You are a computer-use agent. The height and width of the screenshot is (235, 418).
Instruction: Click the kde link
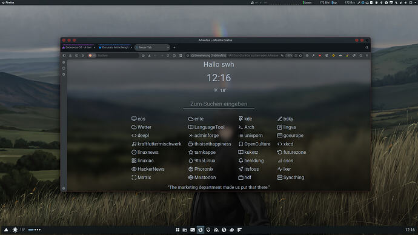pos(245,119)
